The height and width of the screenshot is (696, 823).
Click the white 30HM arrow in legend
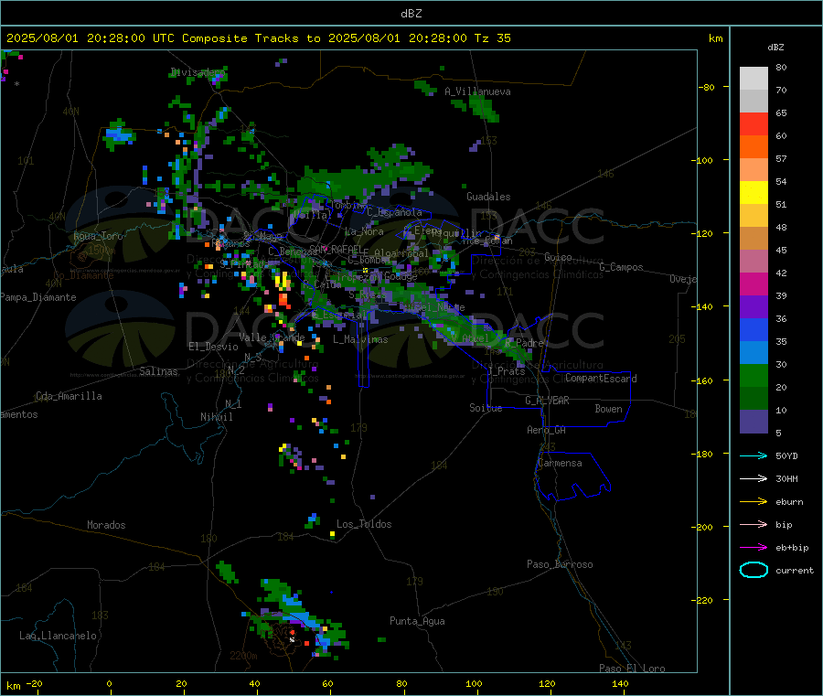(x=754, y=478)
